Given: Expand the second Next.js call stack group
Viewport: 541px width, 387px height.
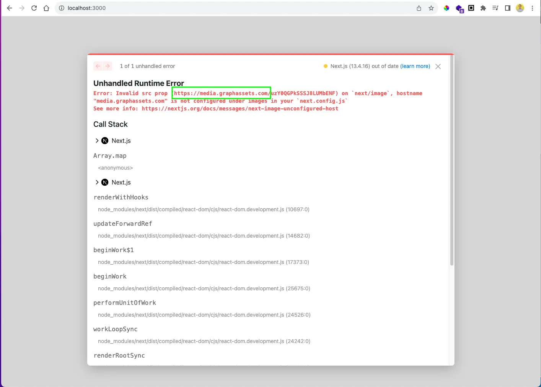Looking at the screenshot, I should tap(97, 182).
